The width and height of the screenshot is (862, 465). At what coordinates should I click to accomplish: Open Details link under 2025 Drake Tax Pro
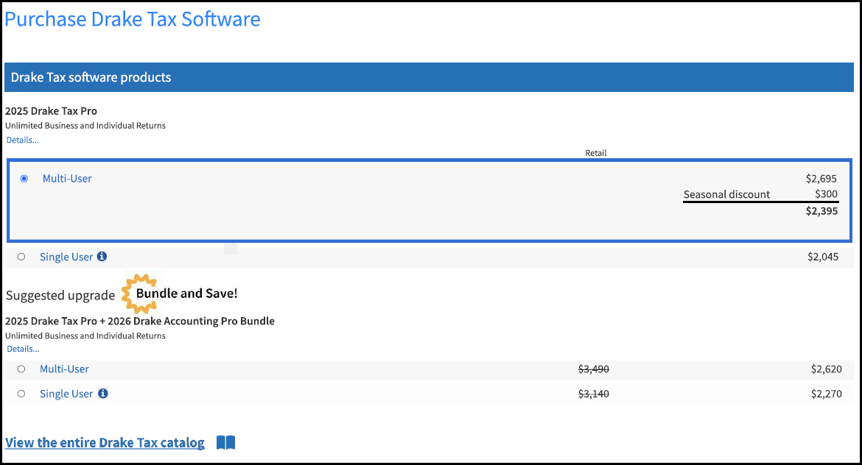click(23, 140)
